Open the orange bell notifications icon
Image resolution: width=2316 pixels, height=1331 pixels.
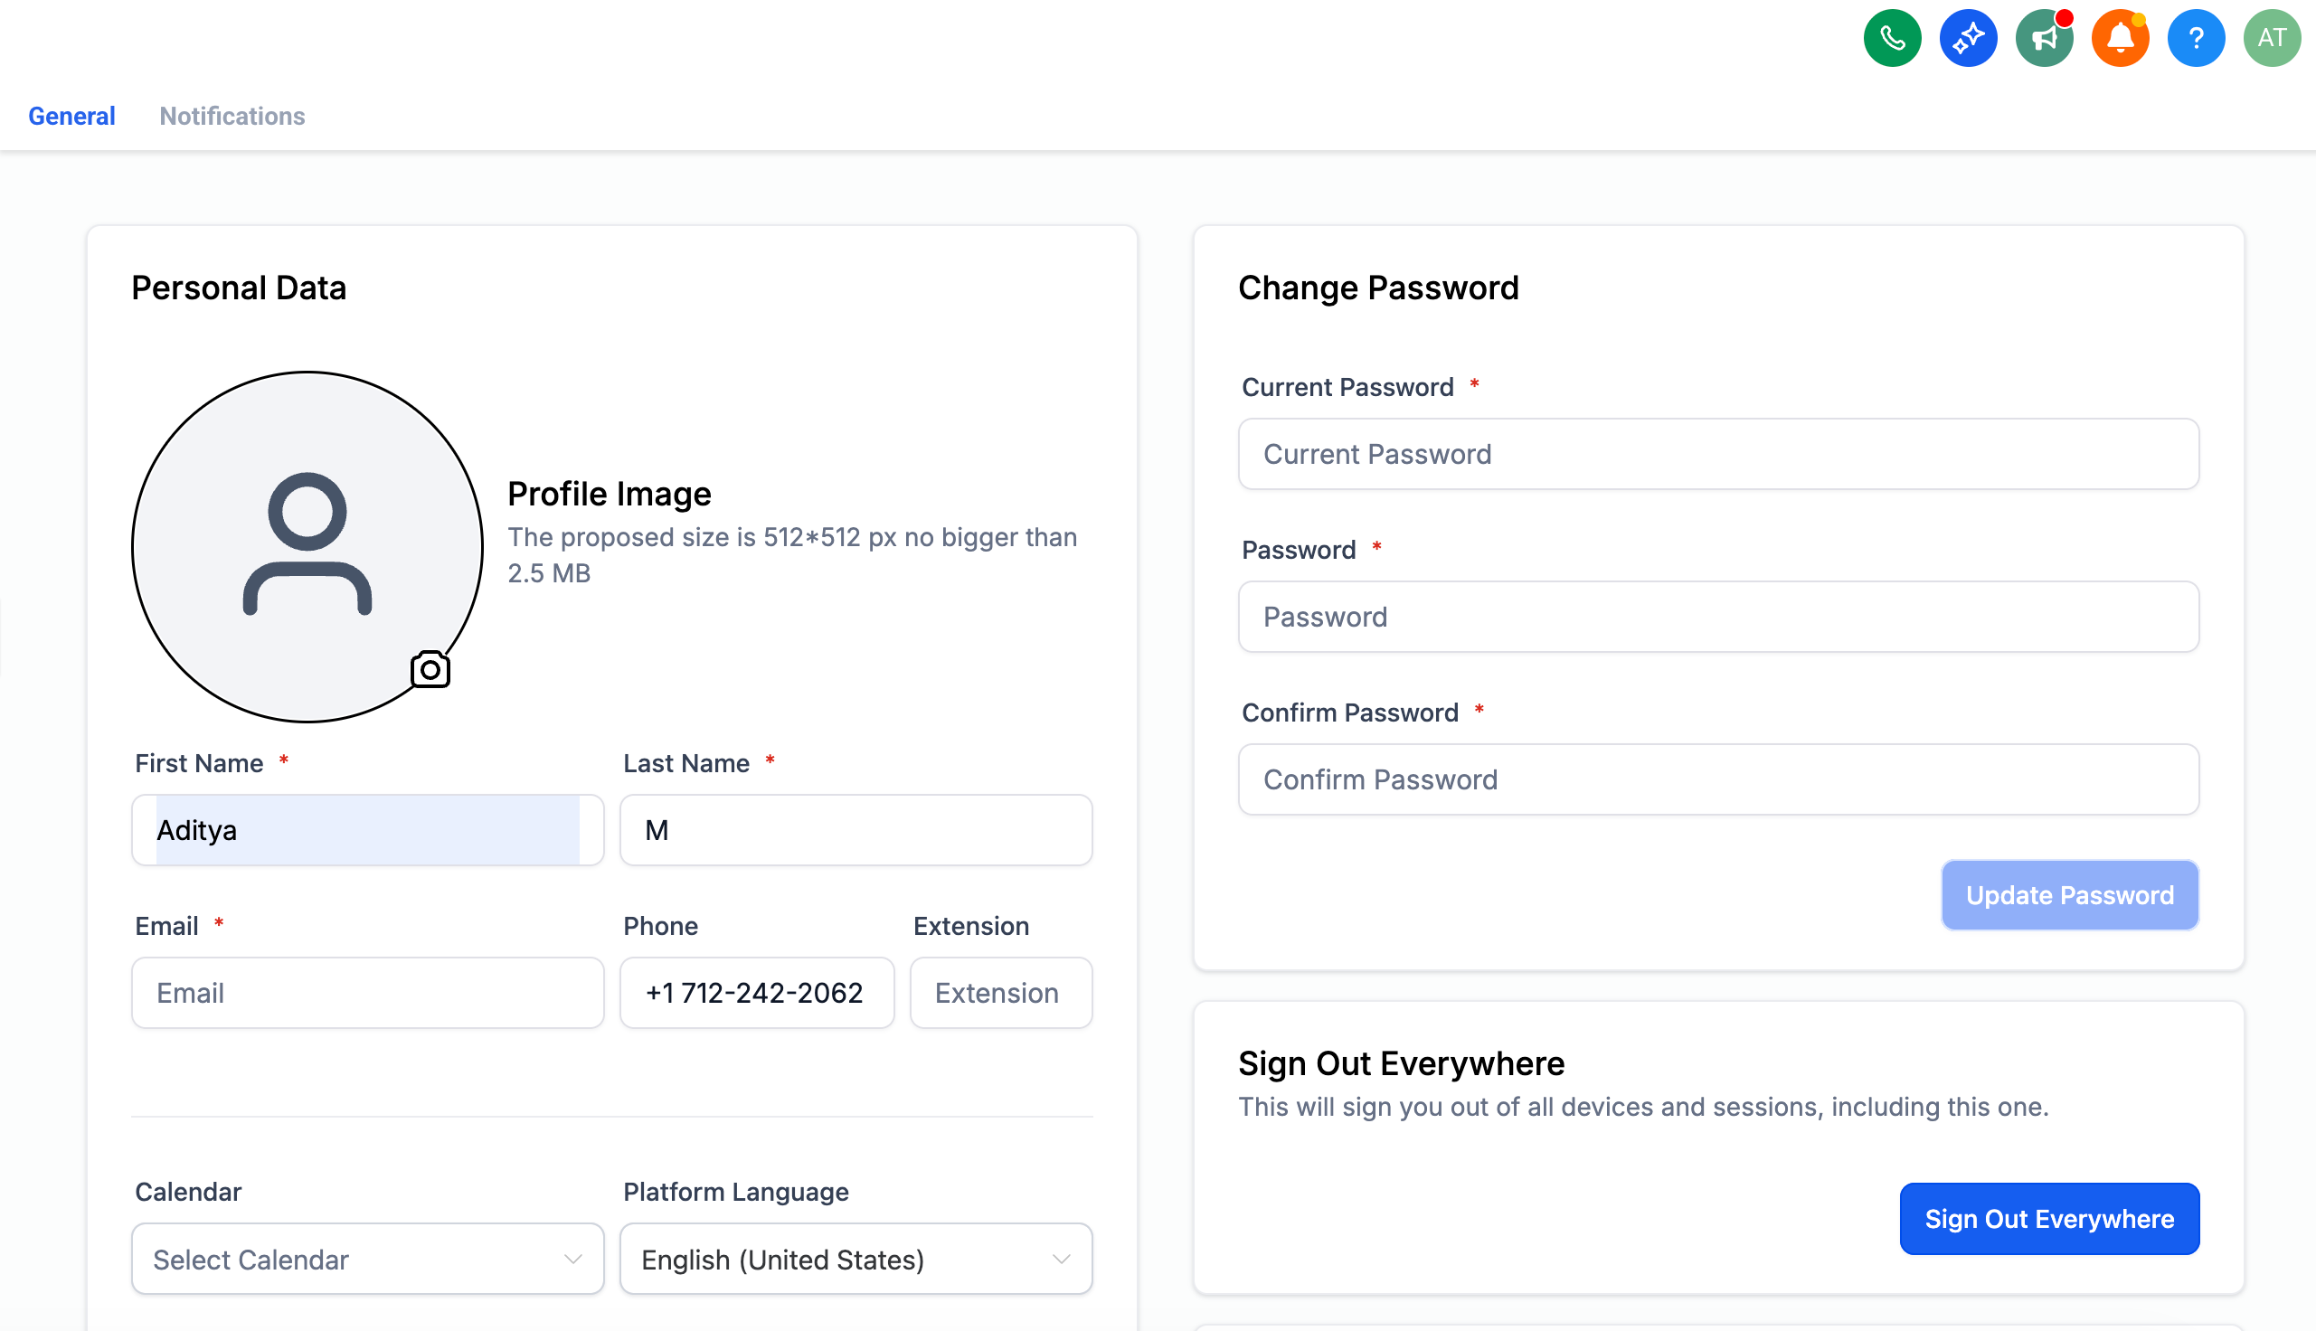click(2120, 38)
